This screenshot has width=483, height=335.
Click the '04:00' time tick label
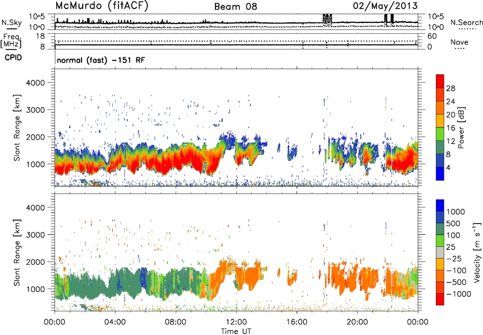(115, 322)
